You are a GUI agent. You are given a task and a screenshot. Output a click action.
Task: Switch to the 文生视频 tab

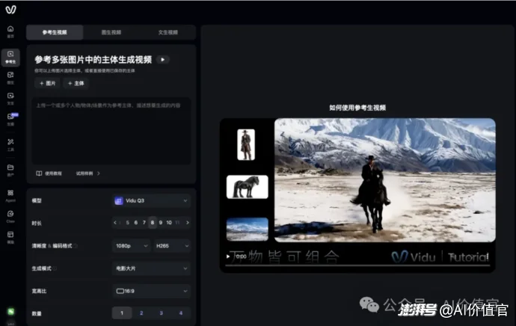coord(168,33)
